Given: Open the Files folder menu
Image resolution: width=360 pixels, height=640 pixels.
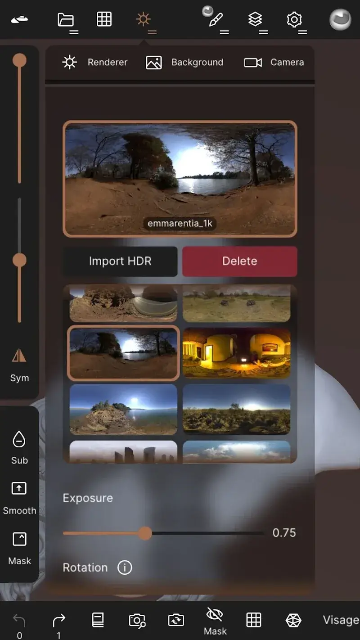Looking at the screenshot, I should 66,20.
